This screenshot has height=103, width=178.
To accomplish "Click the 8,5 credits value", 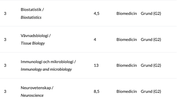I will (x=96, y=91).
